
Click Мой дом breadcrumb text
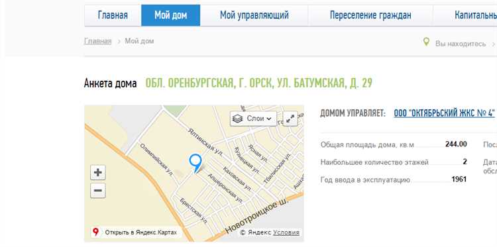(139, 41)
